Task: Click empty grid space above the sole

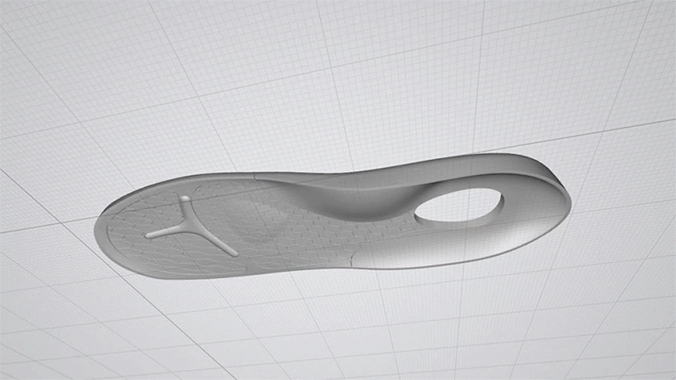Action: coord(314,79)
